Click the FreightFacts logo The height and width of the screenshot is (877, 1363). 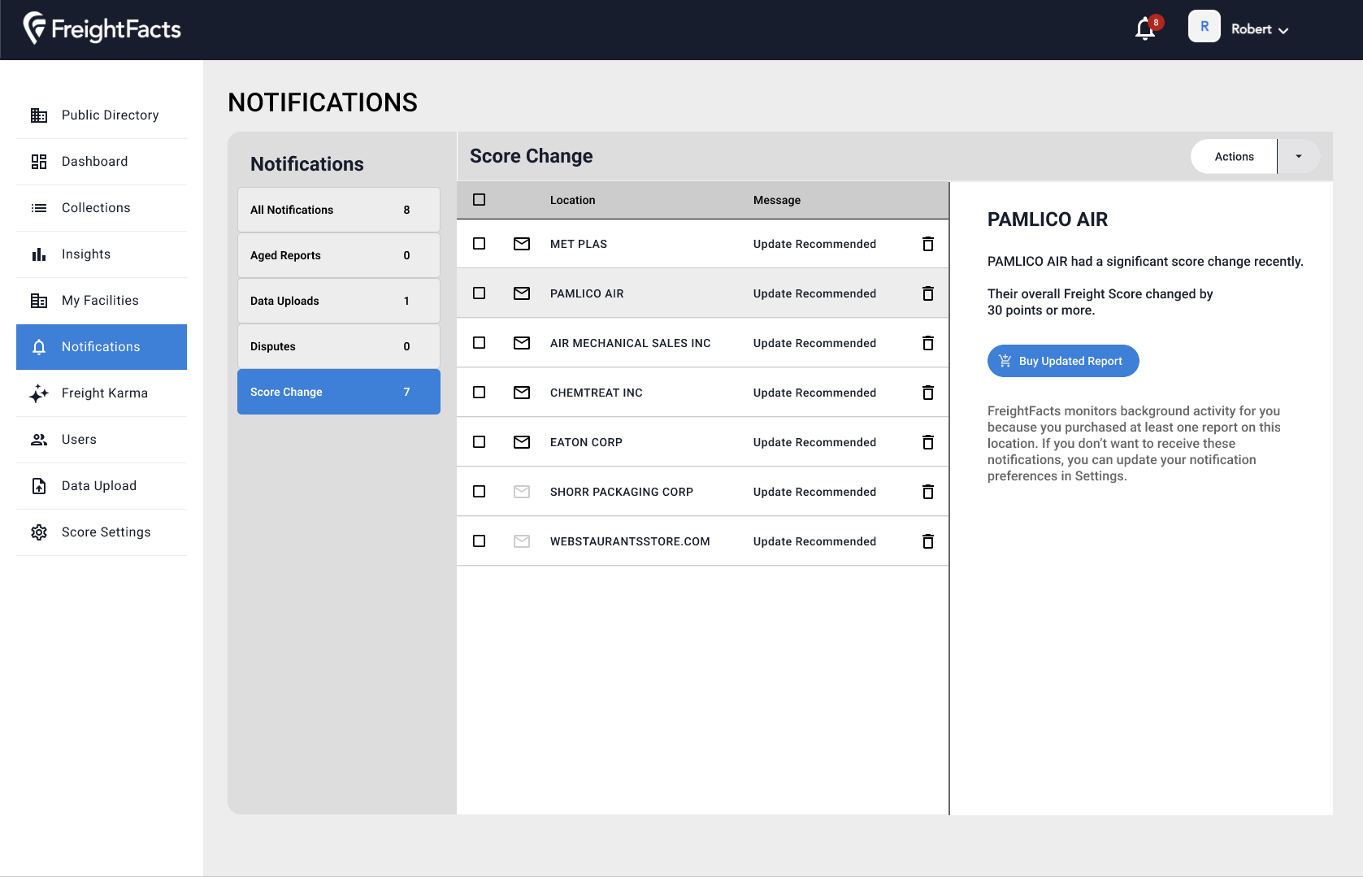pos(102,29)
